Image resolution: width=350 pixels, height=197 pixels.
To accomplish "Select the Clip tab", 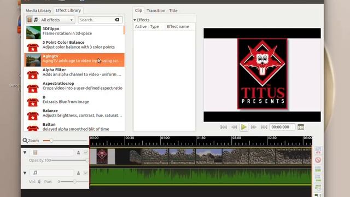I will 138,10.
